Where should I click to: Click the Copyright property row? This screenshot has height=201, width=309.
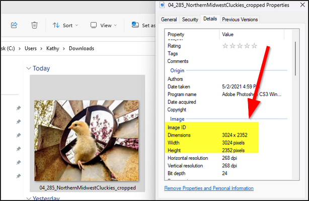228,110
